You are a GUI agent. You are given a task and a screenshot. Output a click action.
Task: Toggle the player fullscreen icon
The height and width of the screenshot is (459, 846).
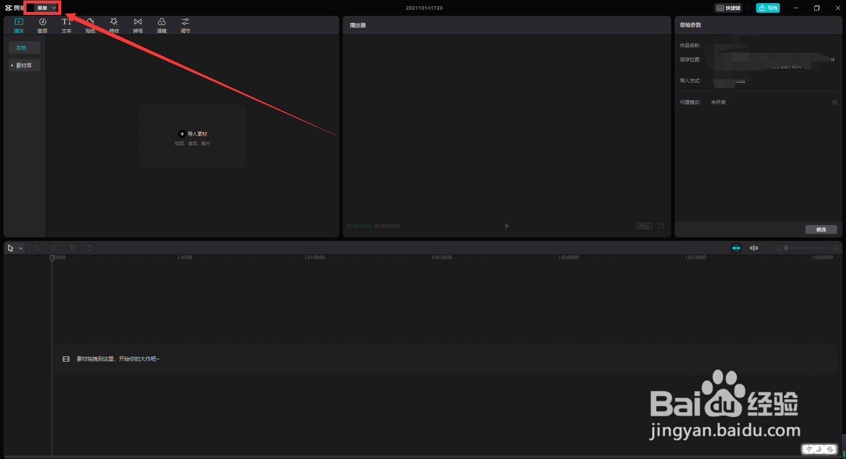[x=661, y=226]
